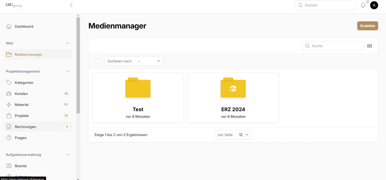Click the Dashboard home icon
Image resolution: width=386 pixels, height=180 pixels.
pos(9,26)
